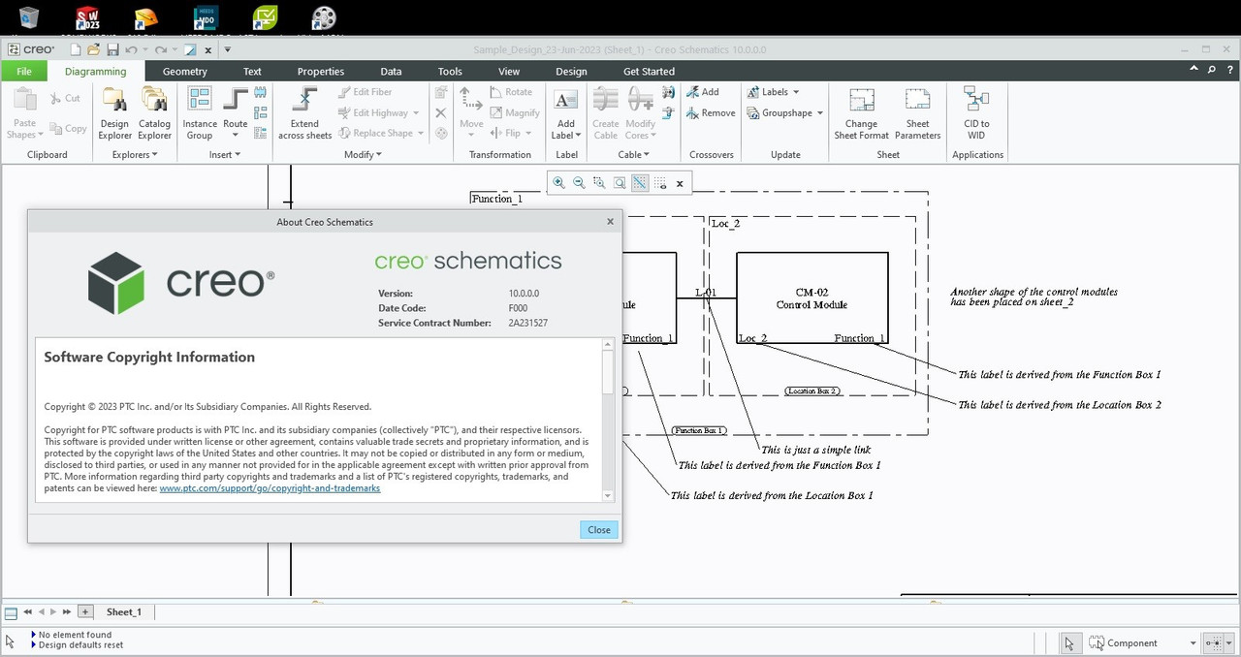Open Design Explorer
The image size is (1241, 657).
pyautogui.click(x=114, y=112)
